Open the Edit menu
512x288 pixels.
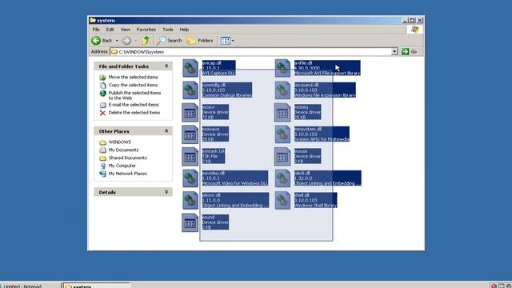(110, 30)
